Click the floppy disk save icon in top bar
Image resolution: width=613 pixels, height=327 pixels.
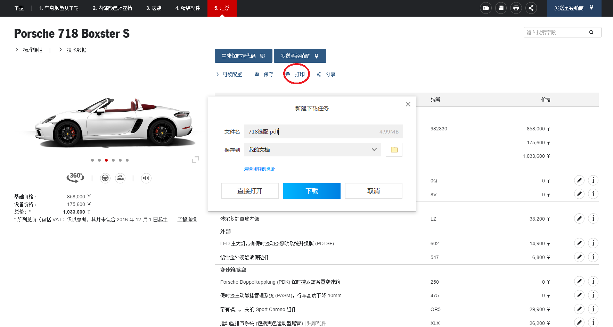coord(501,8)
